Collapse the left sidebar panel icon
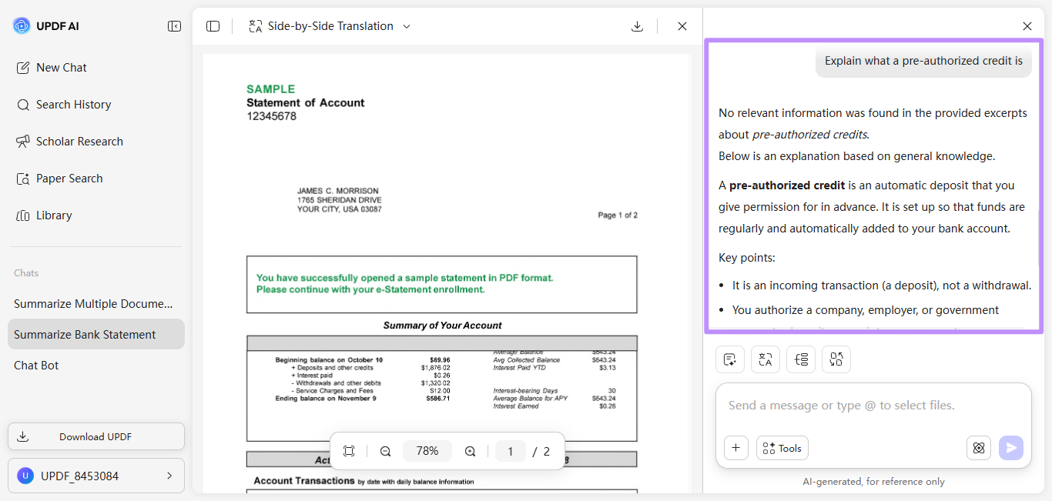Image resolution: width=1052 pixels, height=501 pixels. 174,26
